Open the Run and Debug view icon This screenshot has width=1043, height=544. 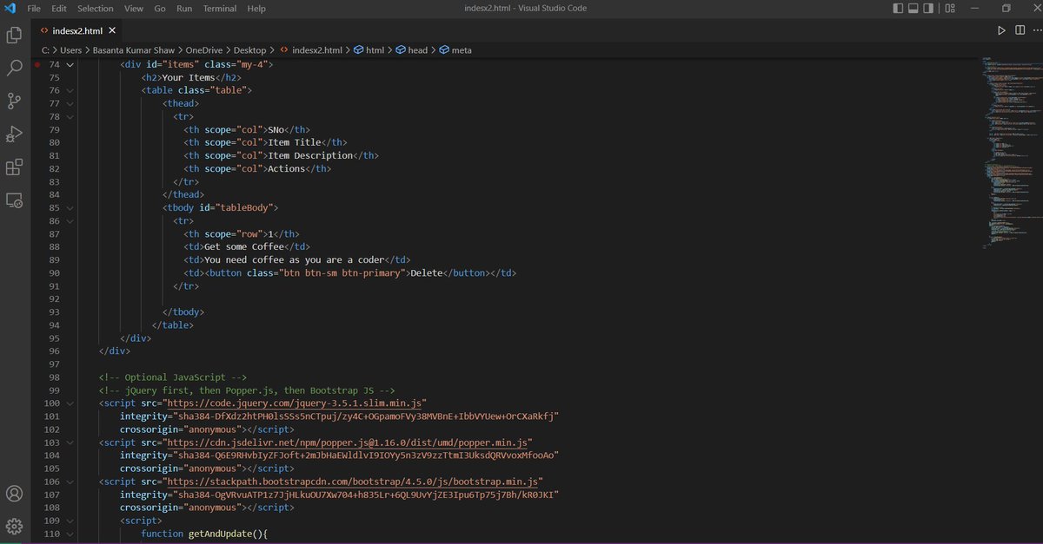coord(14,134)
